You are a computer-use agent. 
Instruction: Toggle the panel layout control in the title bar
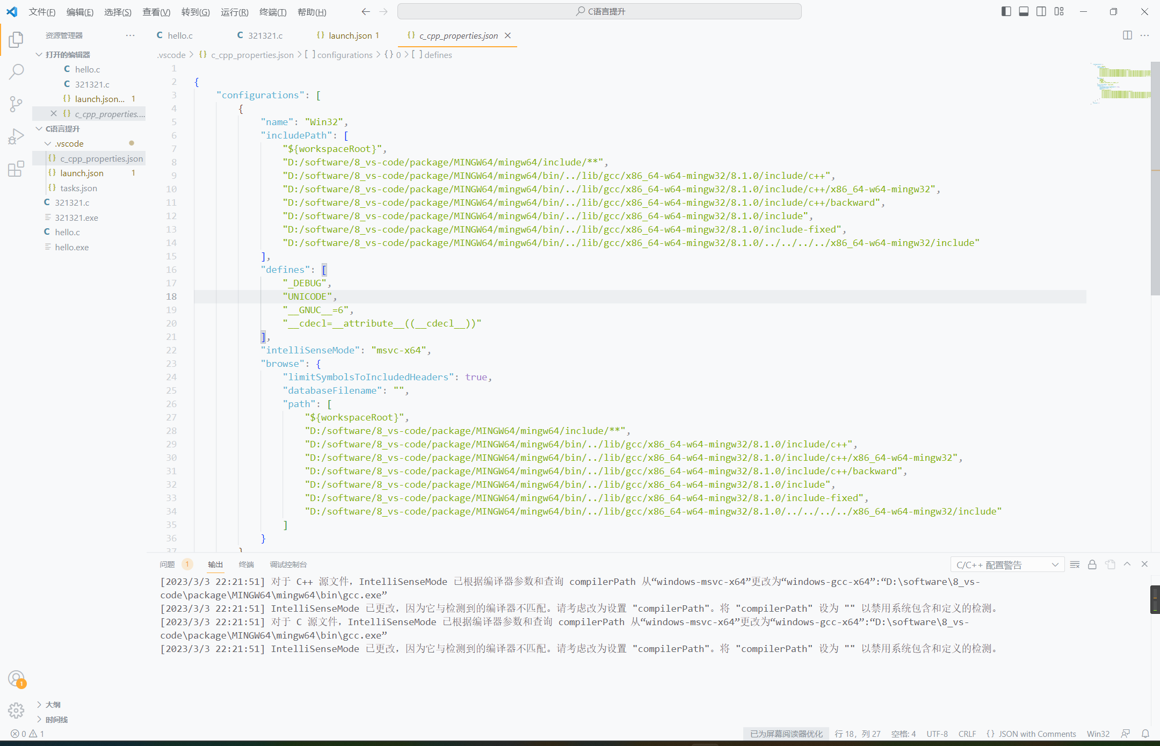pos(1024,11)
